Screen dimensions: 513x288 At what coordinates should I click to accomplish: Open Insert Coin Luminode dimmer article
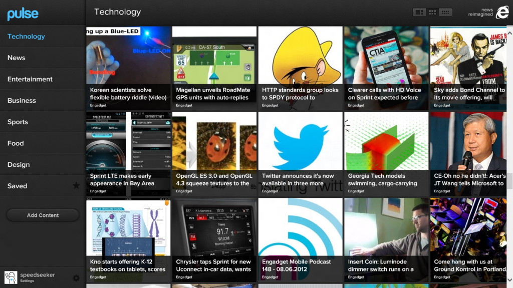[x=386, y=240]
